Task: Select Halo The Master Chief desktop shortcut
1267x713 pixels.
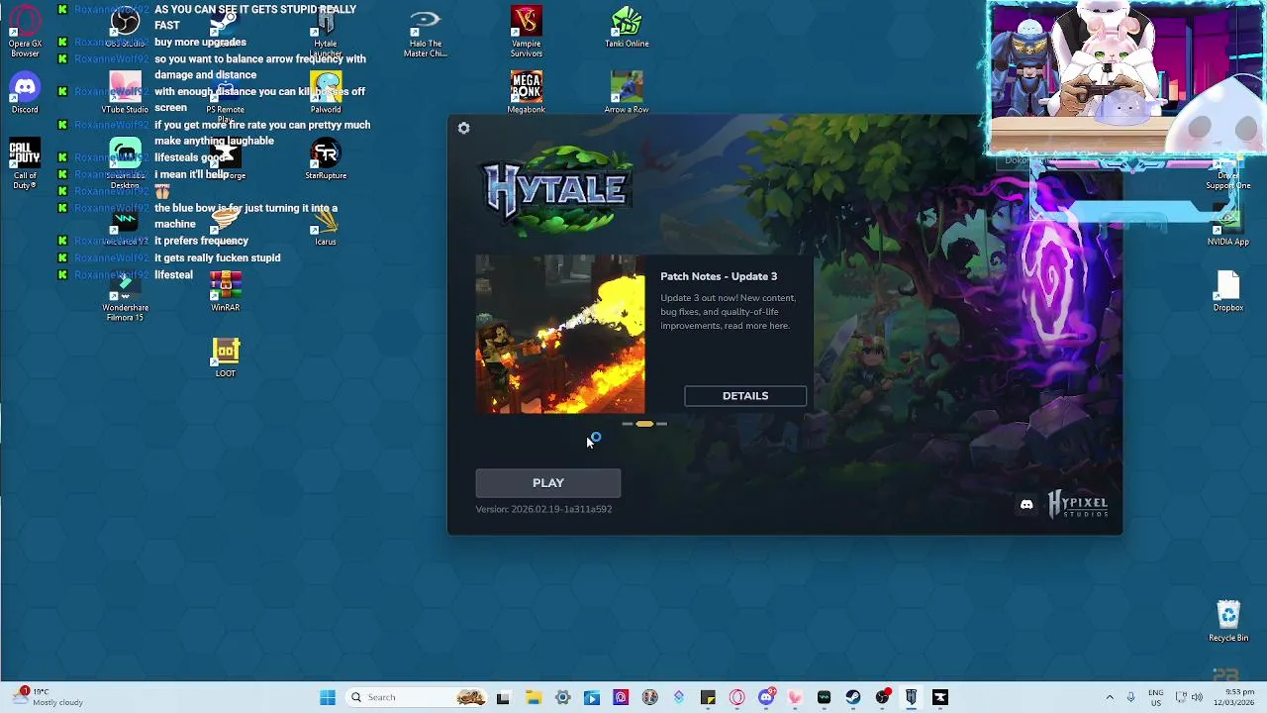Action: [x=426, y=31]
